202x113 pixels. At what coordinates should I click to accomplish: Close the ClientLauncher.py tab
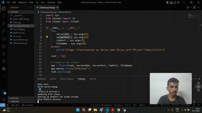click(x=57, y=8)
